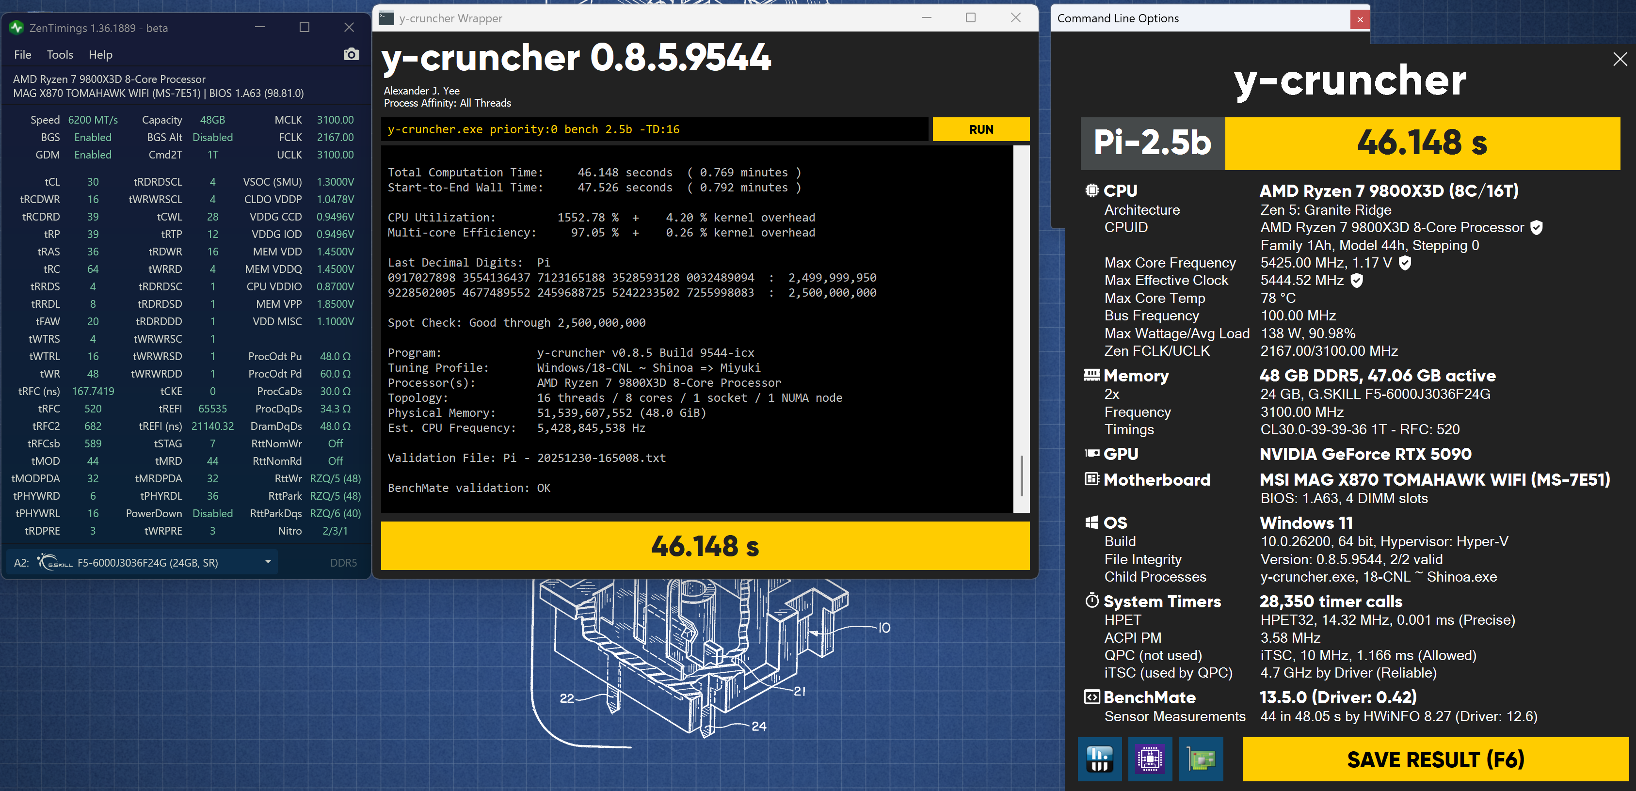Click the verified shield next to CPUID
Viewport: 1636px width, 791px height.
pos(1536,227)
